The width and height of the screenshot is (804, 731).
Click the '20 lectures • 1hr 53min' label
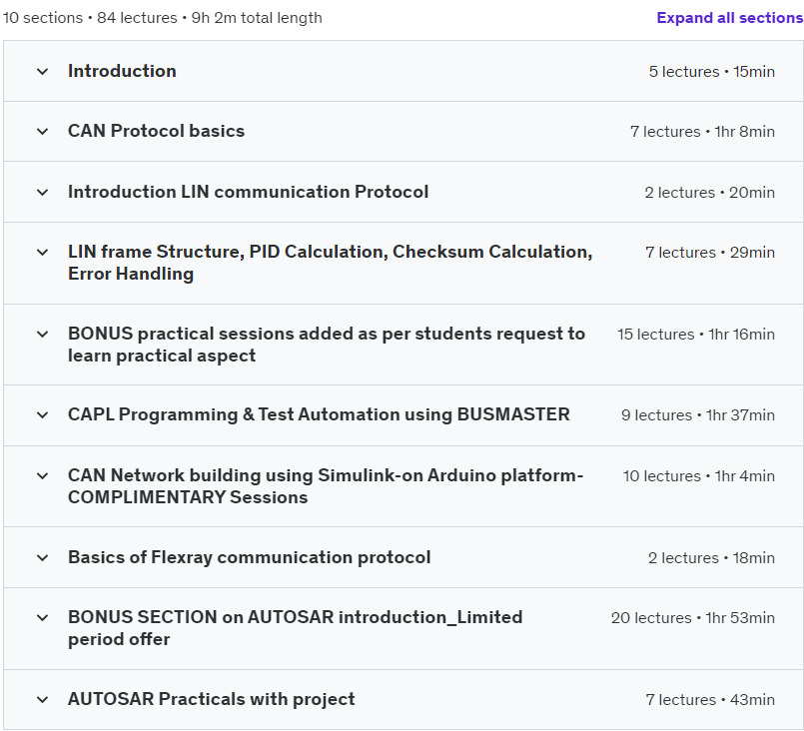coord(693,618)
